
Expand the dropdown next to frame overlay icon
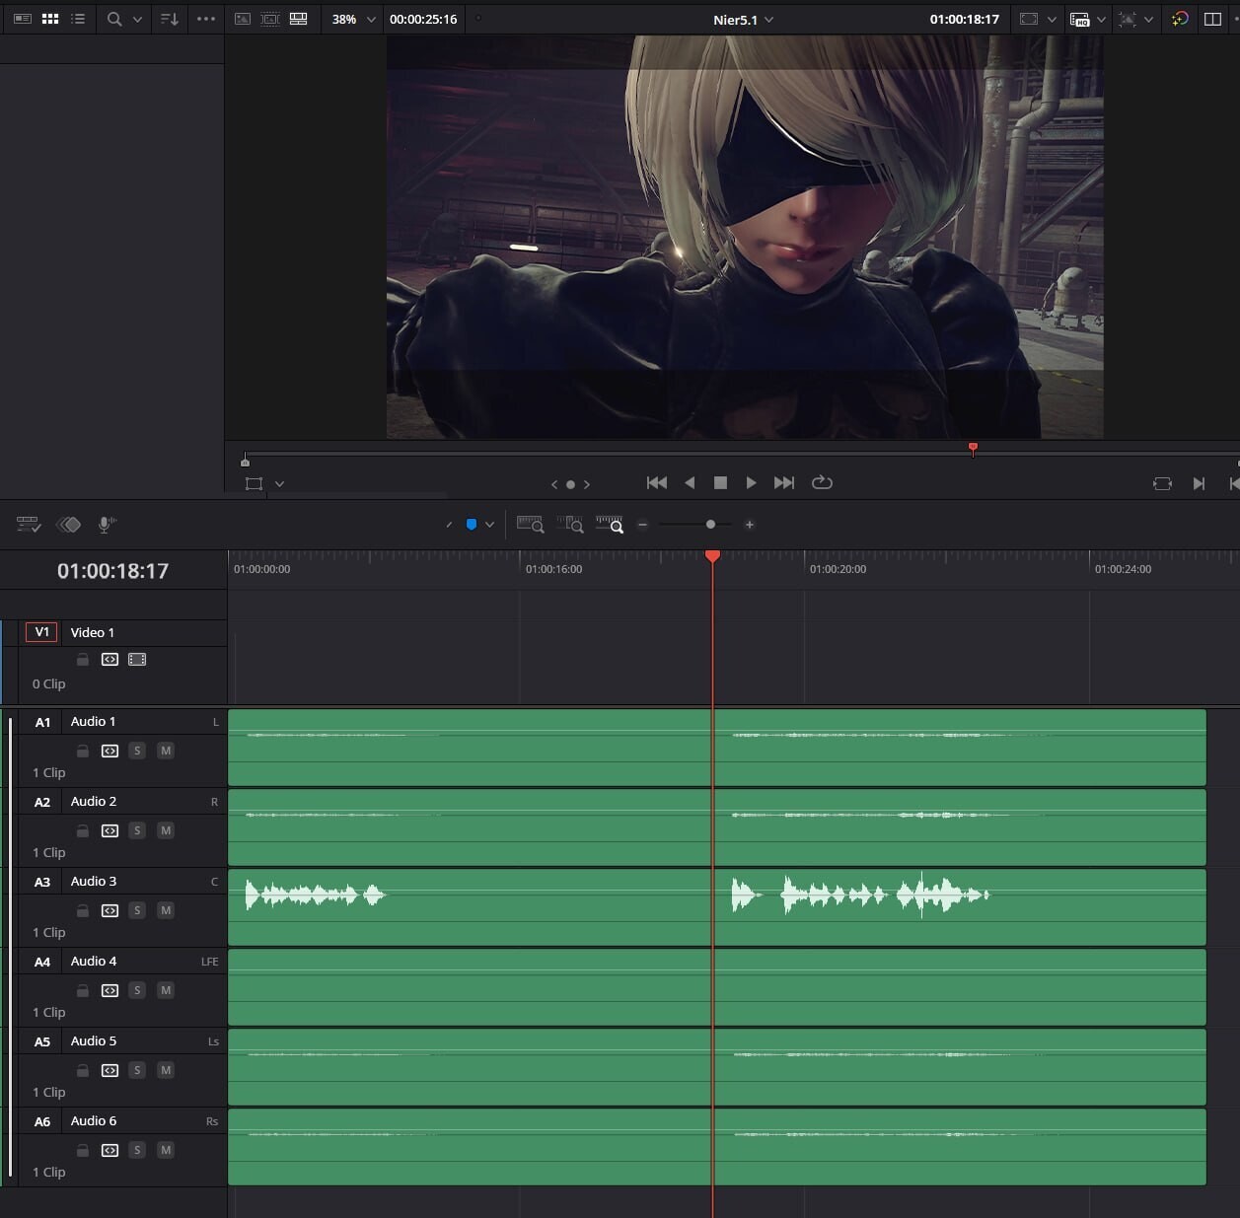point(1052,19)
